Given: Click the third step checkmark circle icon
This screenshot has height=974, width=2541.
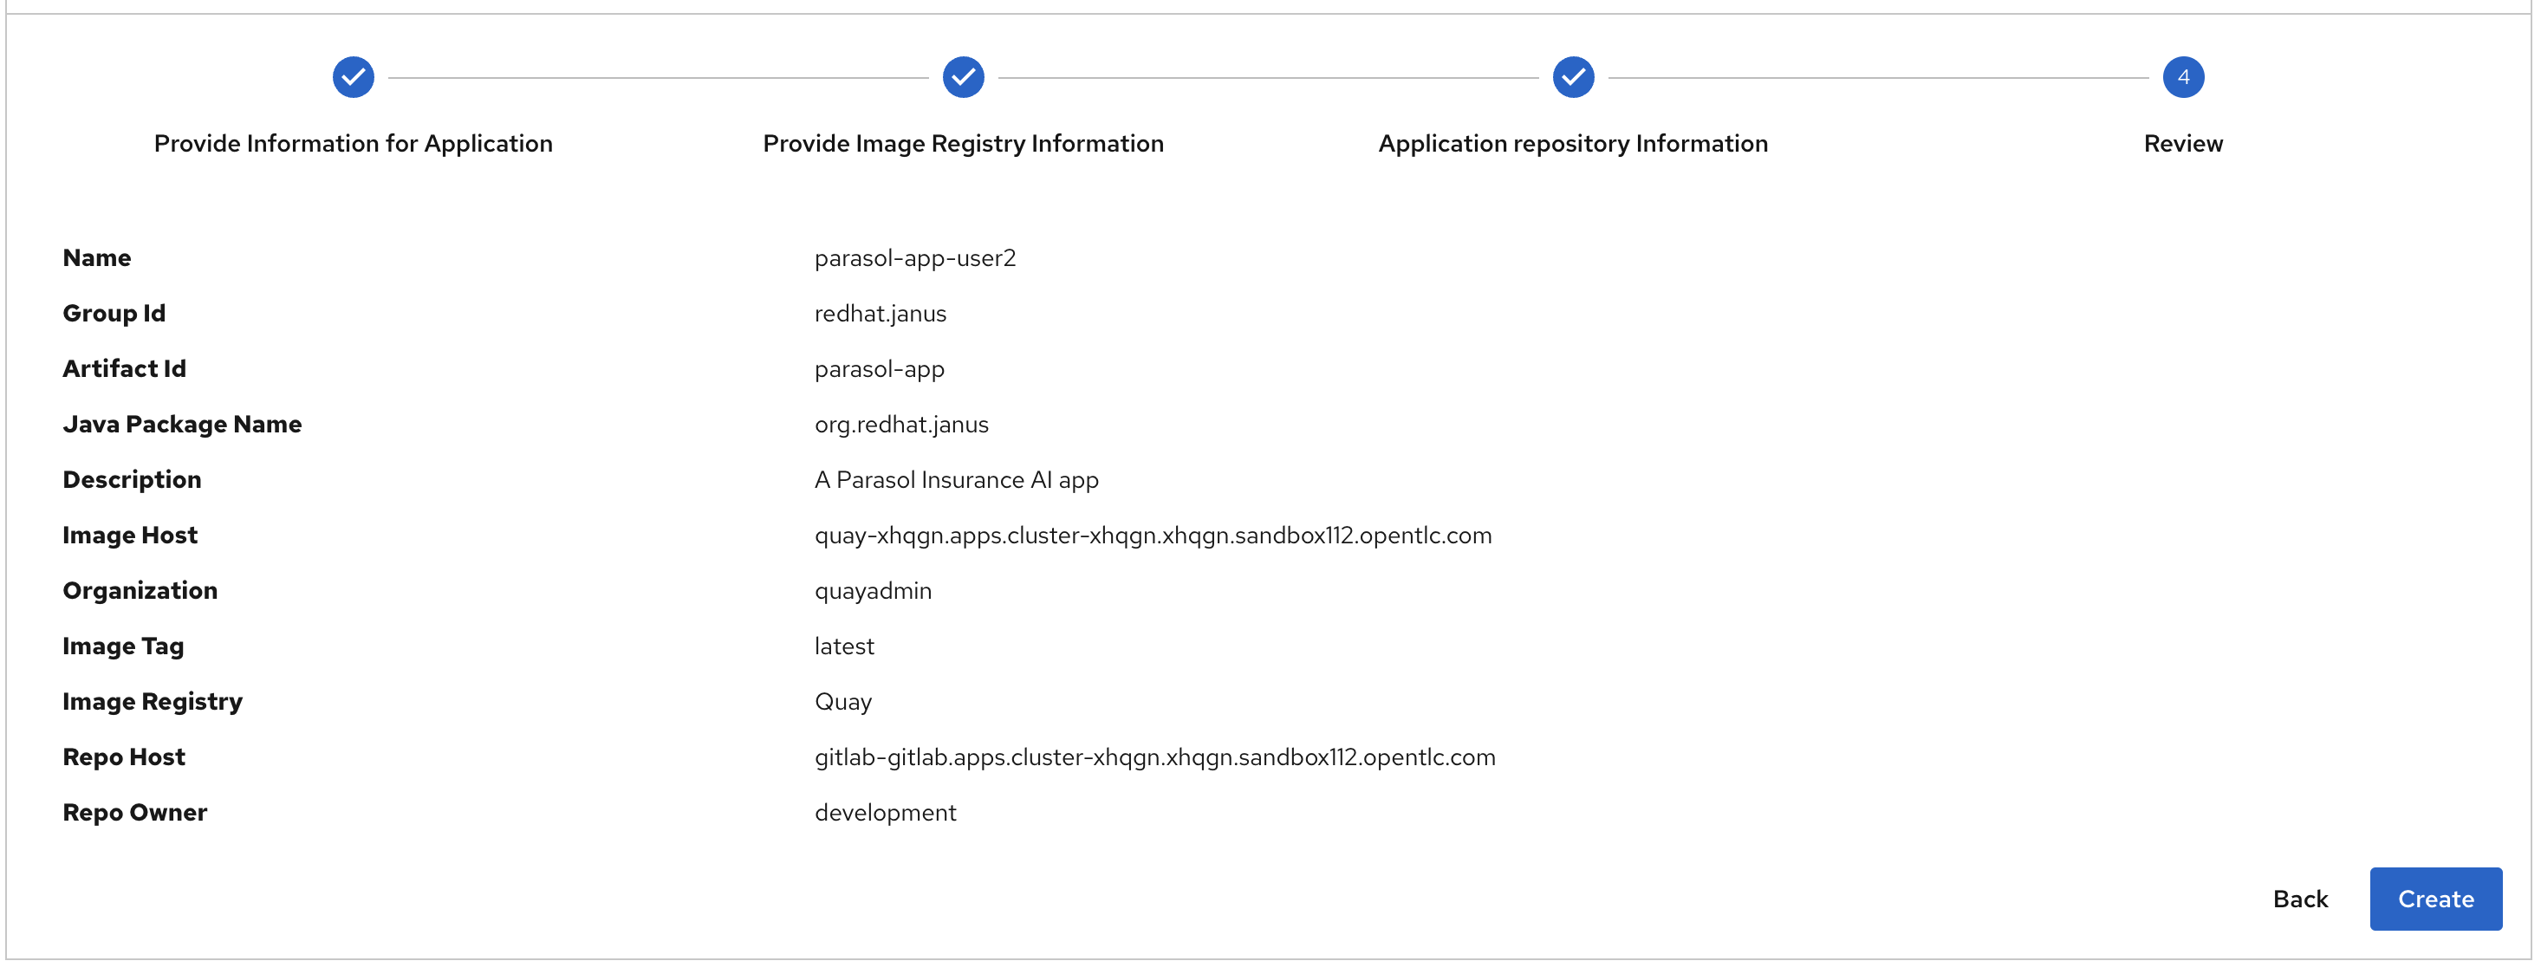Looking at the screenshot, I should [1573, 77].
